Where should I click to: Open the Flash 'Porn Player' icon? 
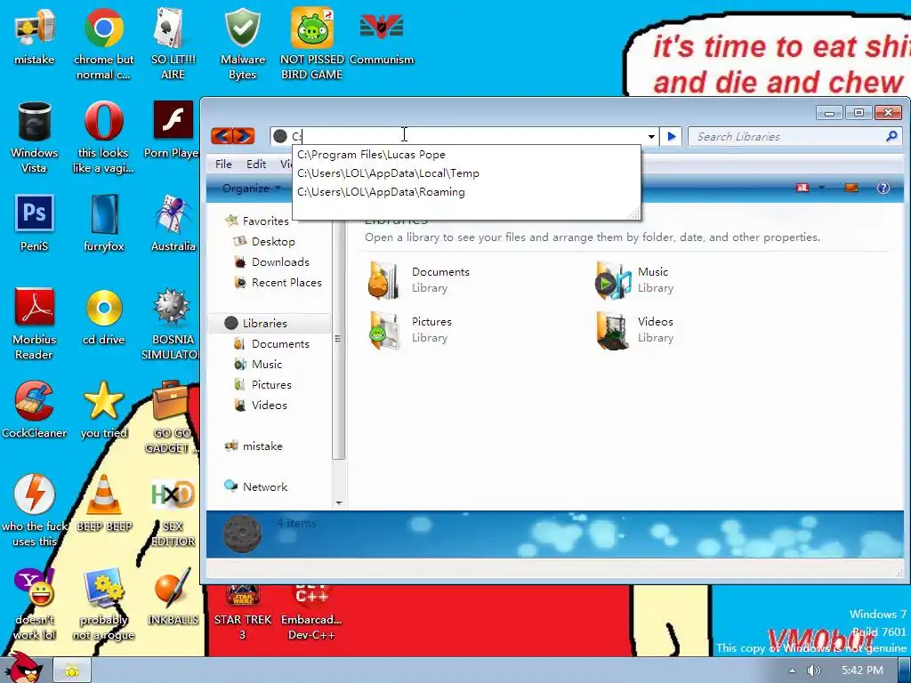point(172,130)
